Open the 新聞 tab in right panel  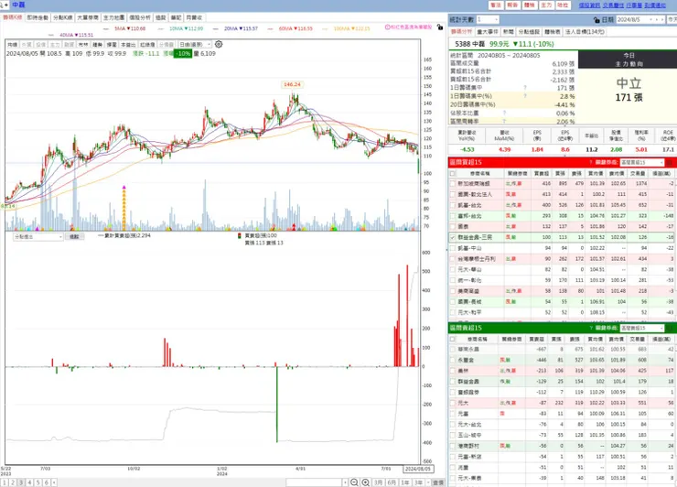pyautogui.click(x=508, y=32)
